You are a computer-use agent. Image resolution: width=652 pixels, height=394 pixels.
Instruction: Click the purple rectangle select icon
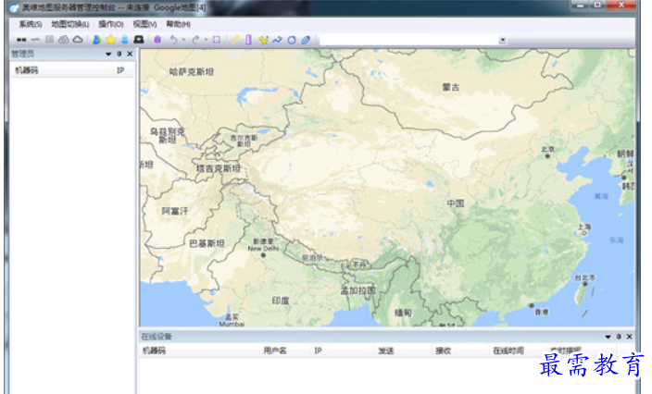point(217,40)
